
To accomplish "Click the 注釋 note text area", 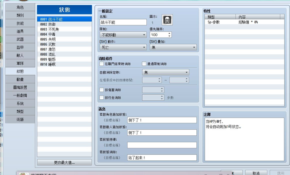I will tap(244, 139).
